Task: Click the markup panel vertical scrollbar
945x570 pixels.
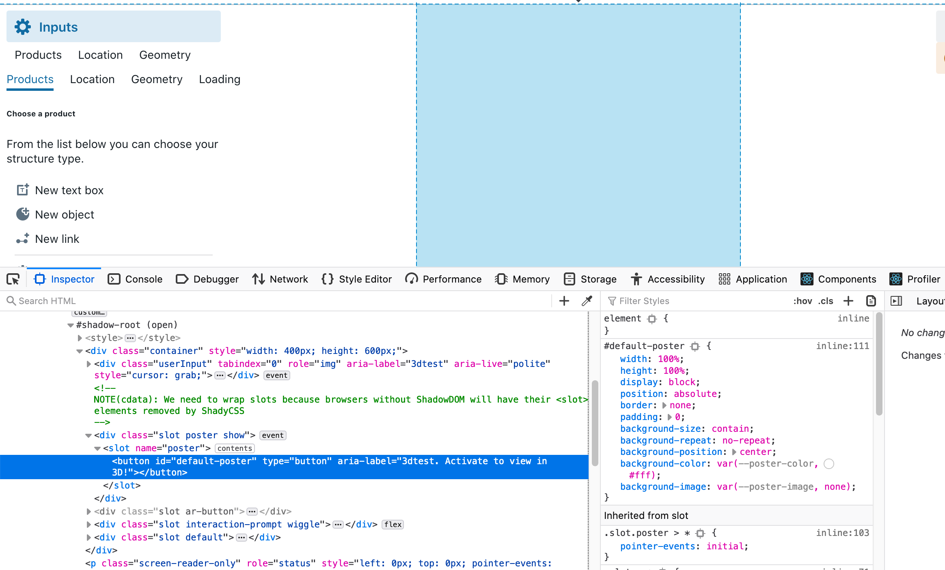Action: coord(595,423)
